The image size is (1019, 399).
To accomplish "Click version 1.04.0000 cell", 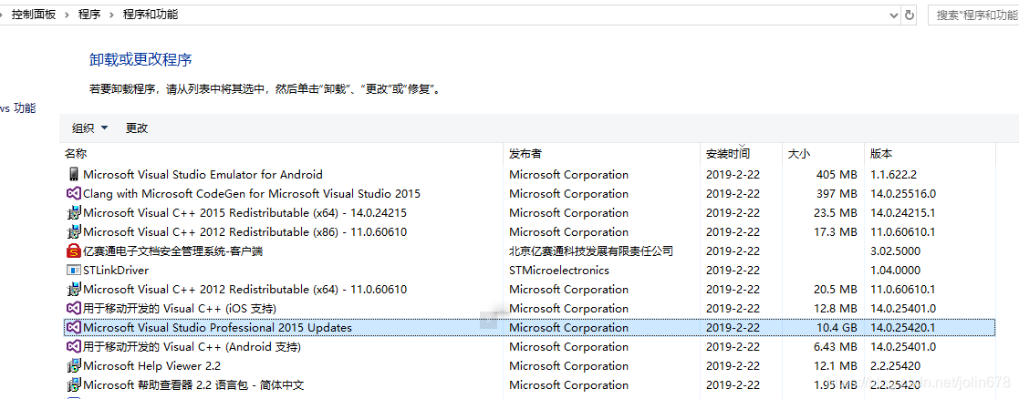I will (895, 270).
